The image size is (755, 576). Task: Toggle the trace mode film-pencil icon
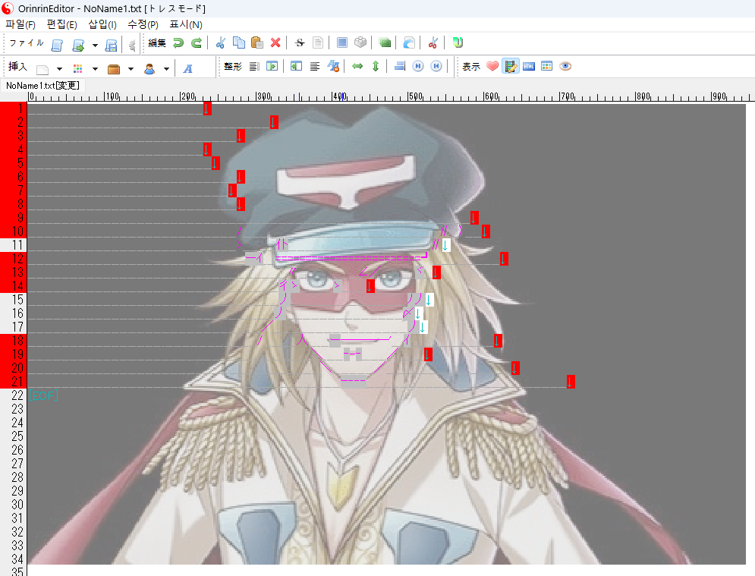pyautogui.click(x=511, y=67)
